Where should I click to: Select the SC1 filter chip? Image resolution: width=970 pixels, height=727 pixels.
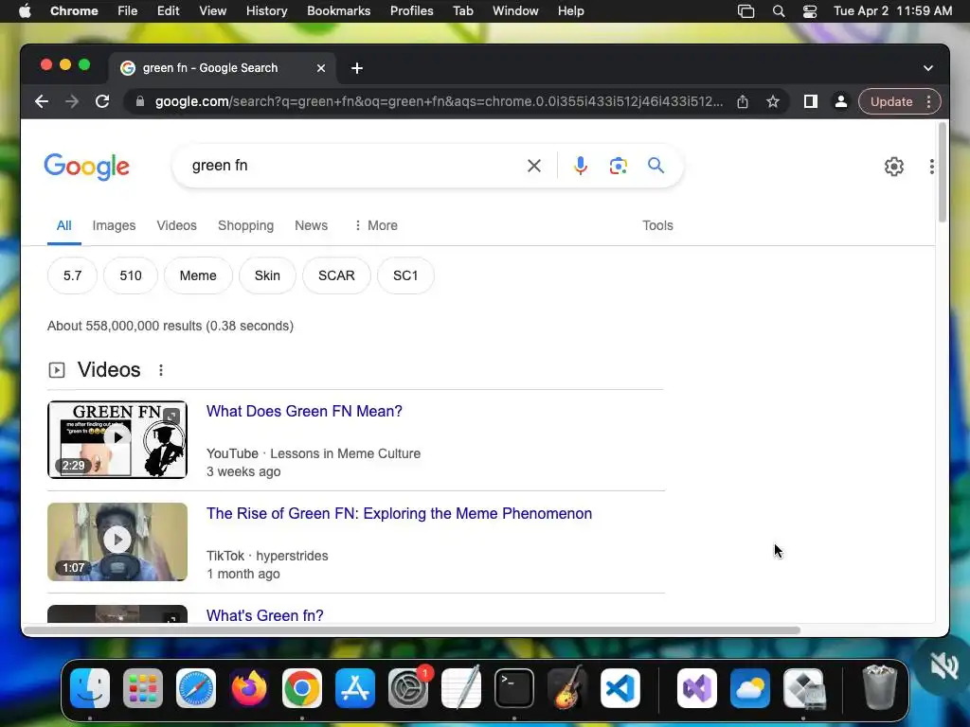pos(405,275)
